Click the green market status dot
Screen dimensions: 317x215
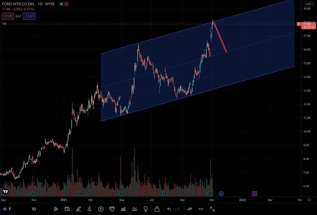pos(61,4)
